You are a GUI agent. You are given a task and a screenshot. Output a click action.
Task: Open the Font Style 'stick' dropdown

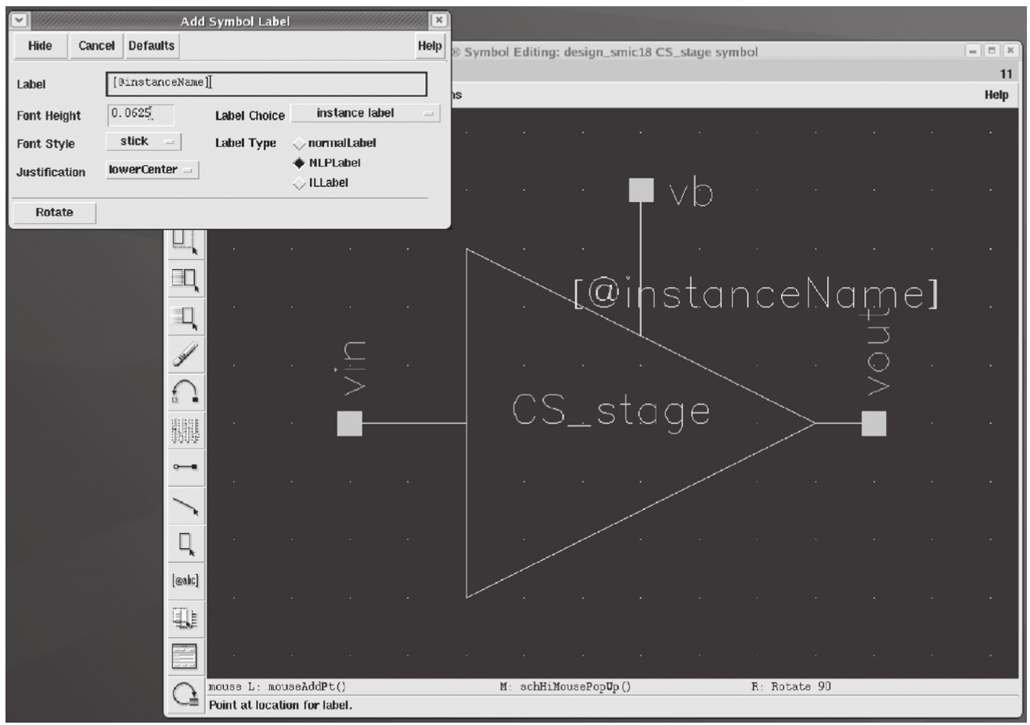point(144,142)
